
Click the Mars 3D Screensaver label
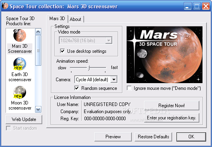(20, 48)
